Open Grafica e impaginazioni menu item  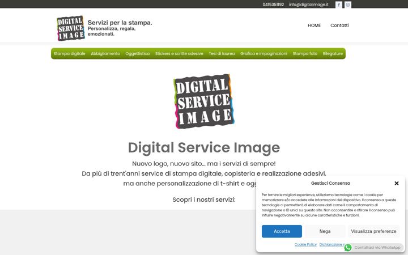click(x=263, y=54)
